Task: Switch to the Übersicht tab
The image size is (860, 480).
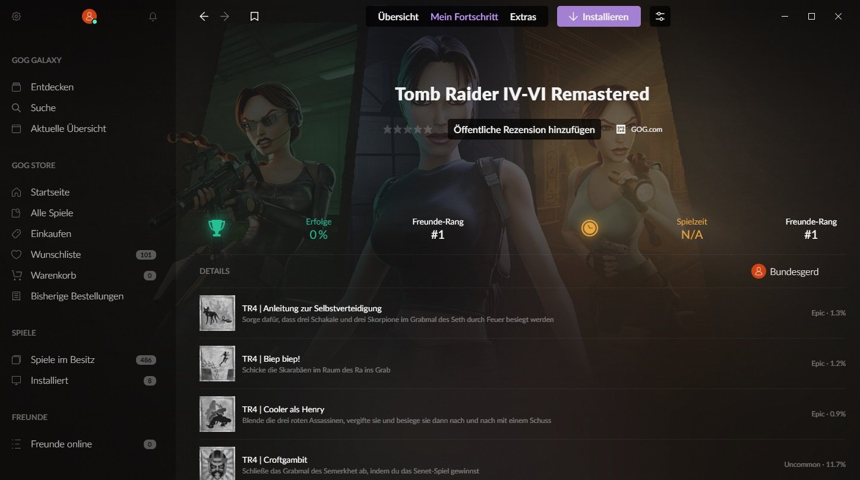Action: tap(398, 17)
